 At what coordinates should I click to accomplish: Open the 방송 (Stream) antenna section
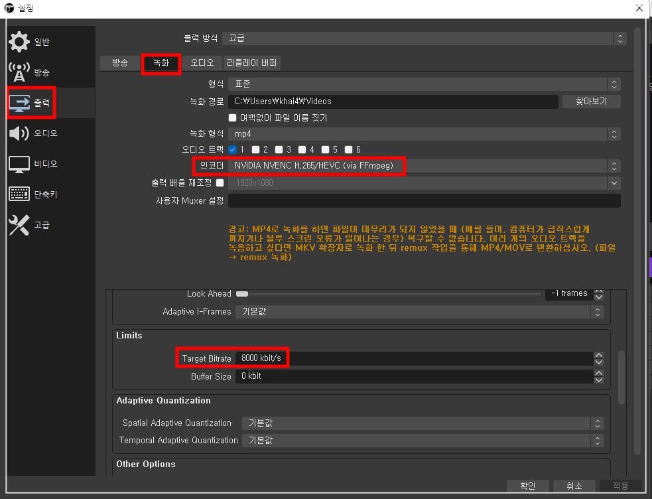[19, 72]
